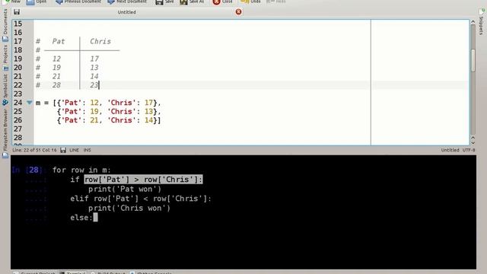
Task: Click the commented 'Pat' header on line 17
Action: pos(59,41)
